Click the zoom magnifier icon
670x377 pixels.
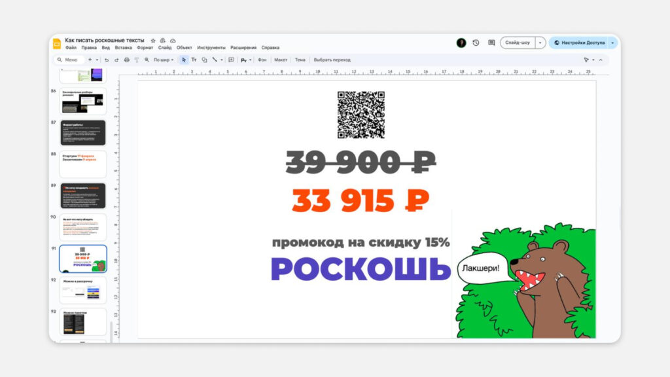147,60
